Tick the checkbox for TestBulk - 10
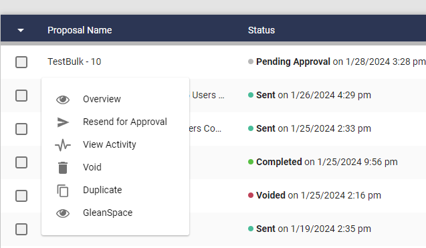 [21, 62]
